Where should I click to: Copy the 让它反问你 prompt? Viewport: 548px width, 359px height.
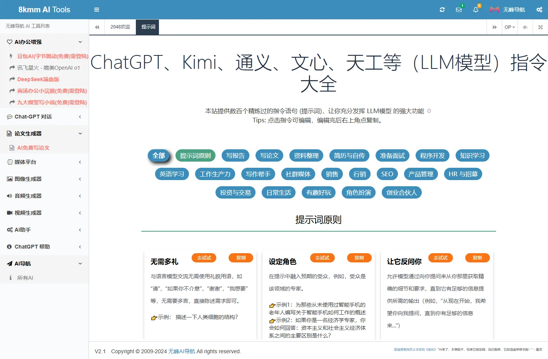[478, 258]
